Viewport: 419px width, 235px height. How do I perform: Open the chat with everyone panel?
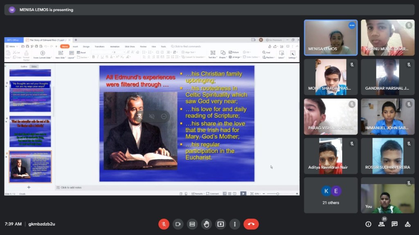coord(394,224)
